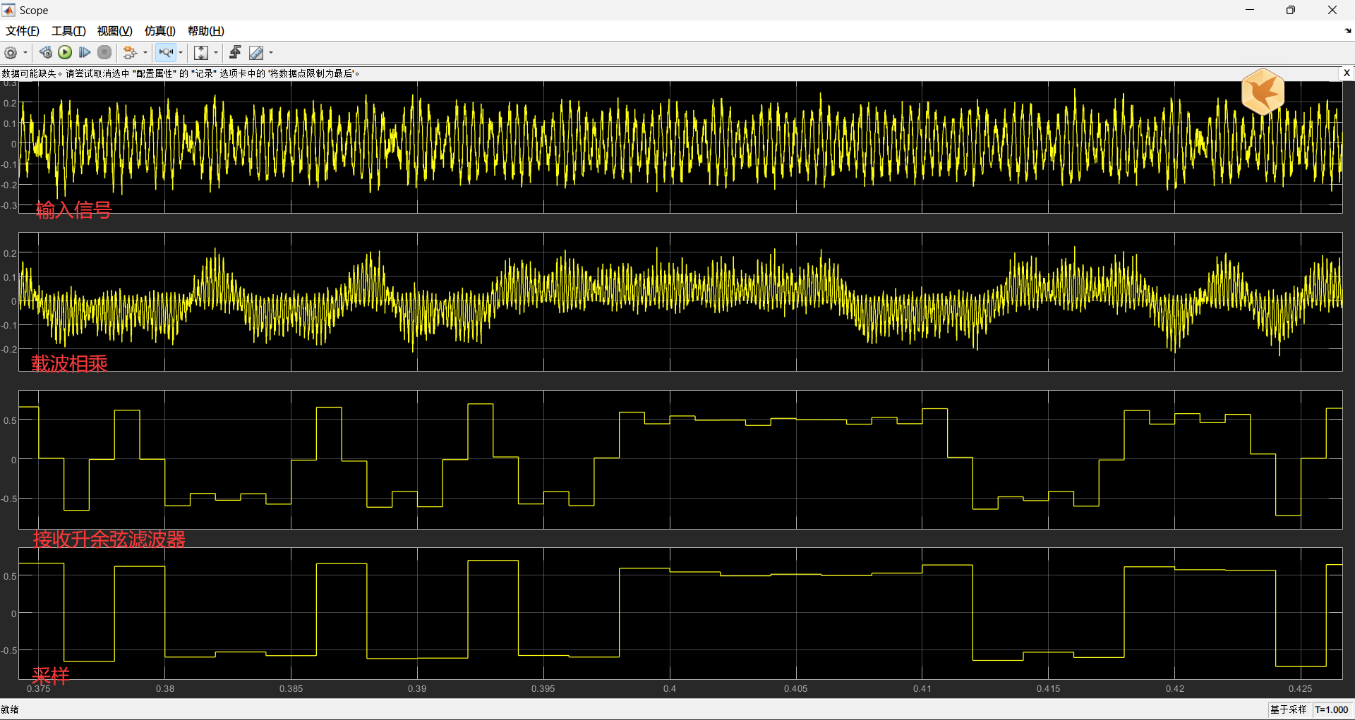This screenshot has height=720, width=1355.
Task: Select the cursor measurements ruler icon
Action: (x=256, y=53)
